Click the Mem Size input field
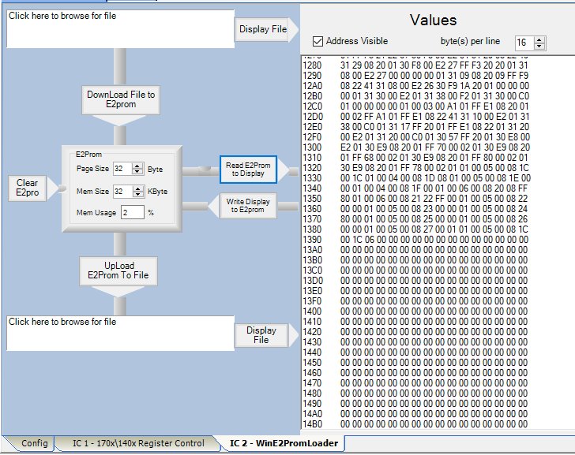Viewport: 575px width, 455px height. [123, 191]
